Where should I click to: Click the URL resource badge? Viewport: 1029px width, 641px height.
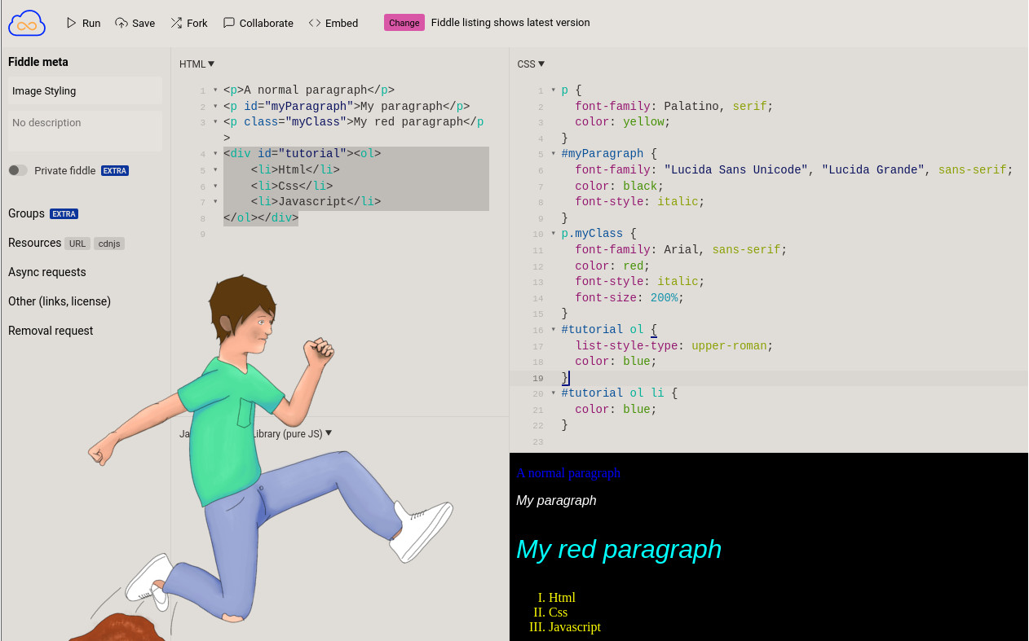coord(77,243)
